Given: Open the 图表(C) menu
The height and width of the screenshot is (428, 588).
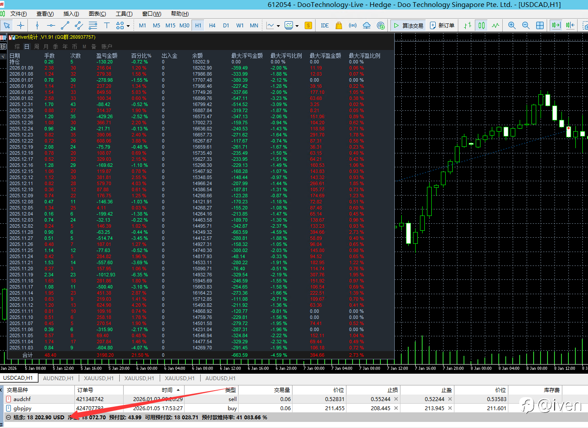Looking at the screenshot, I should point(97,14).
